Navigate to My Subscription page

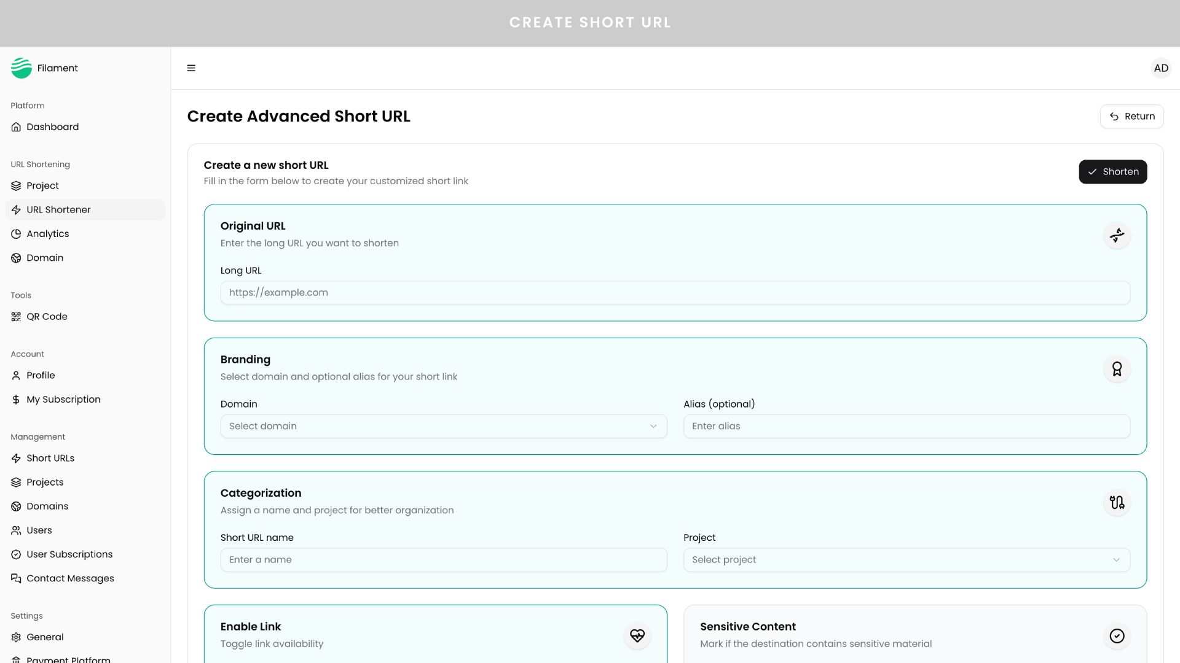(63, 400)
